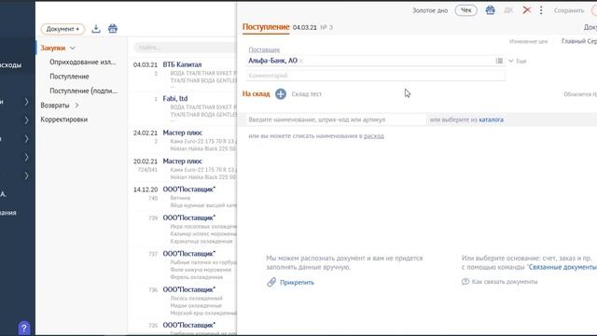
Task: Open the Возвраты menu item
Action: click(x=55, y=105)
